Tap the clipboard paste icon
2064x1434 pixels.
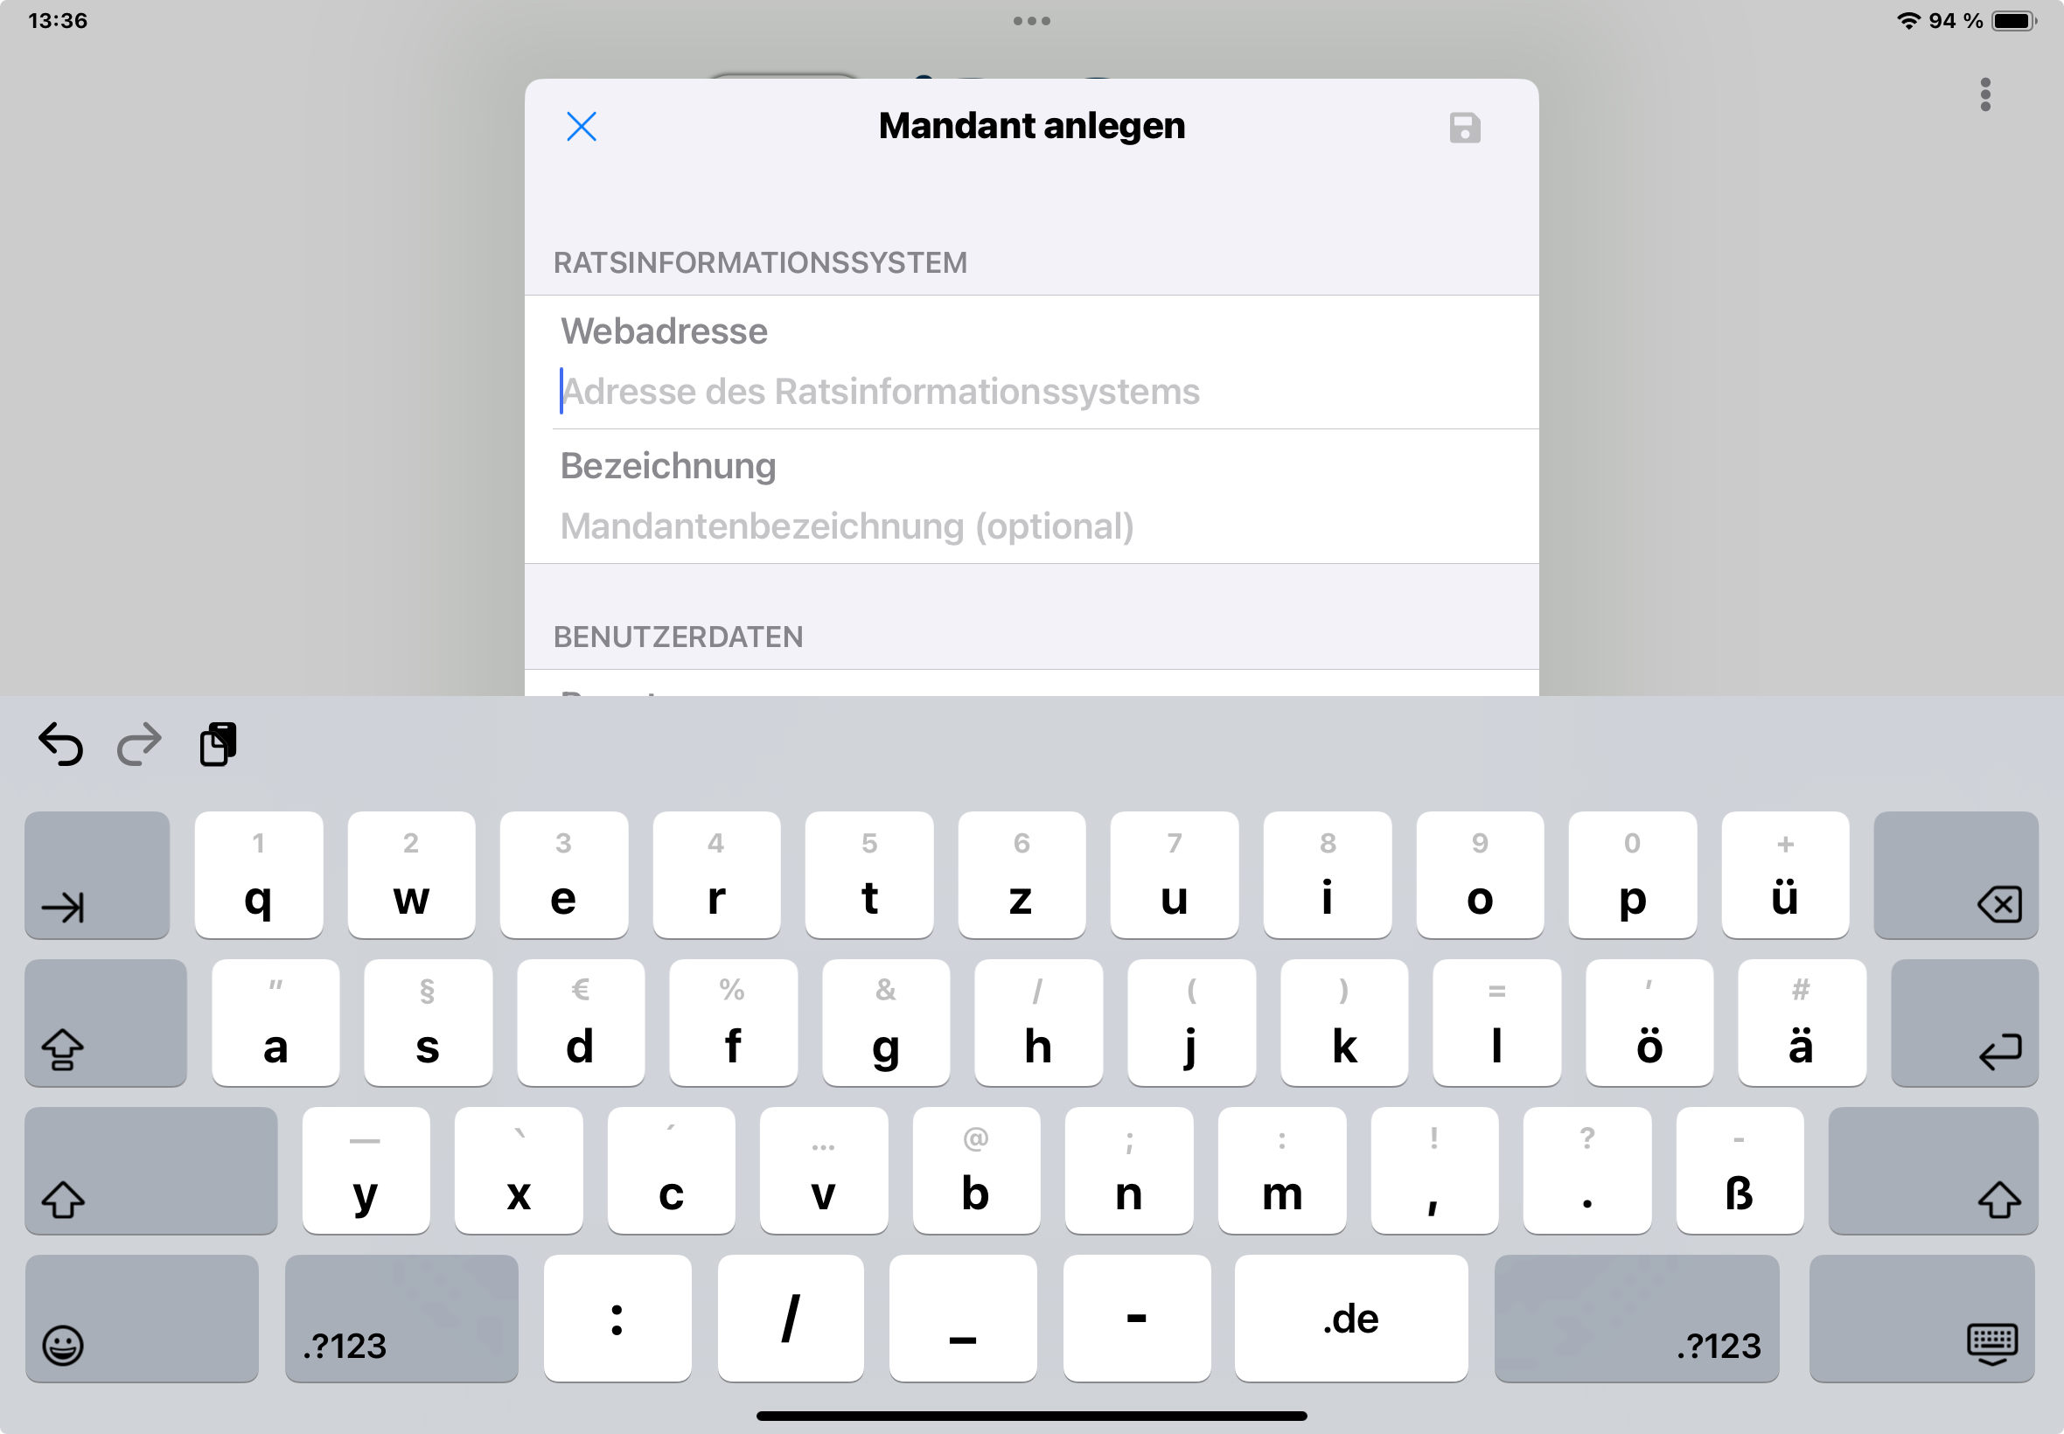click(x=219, y=744)
